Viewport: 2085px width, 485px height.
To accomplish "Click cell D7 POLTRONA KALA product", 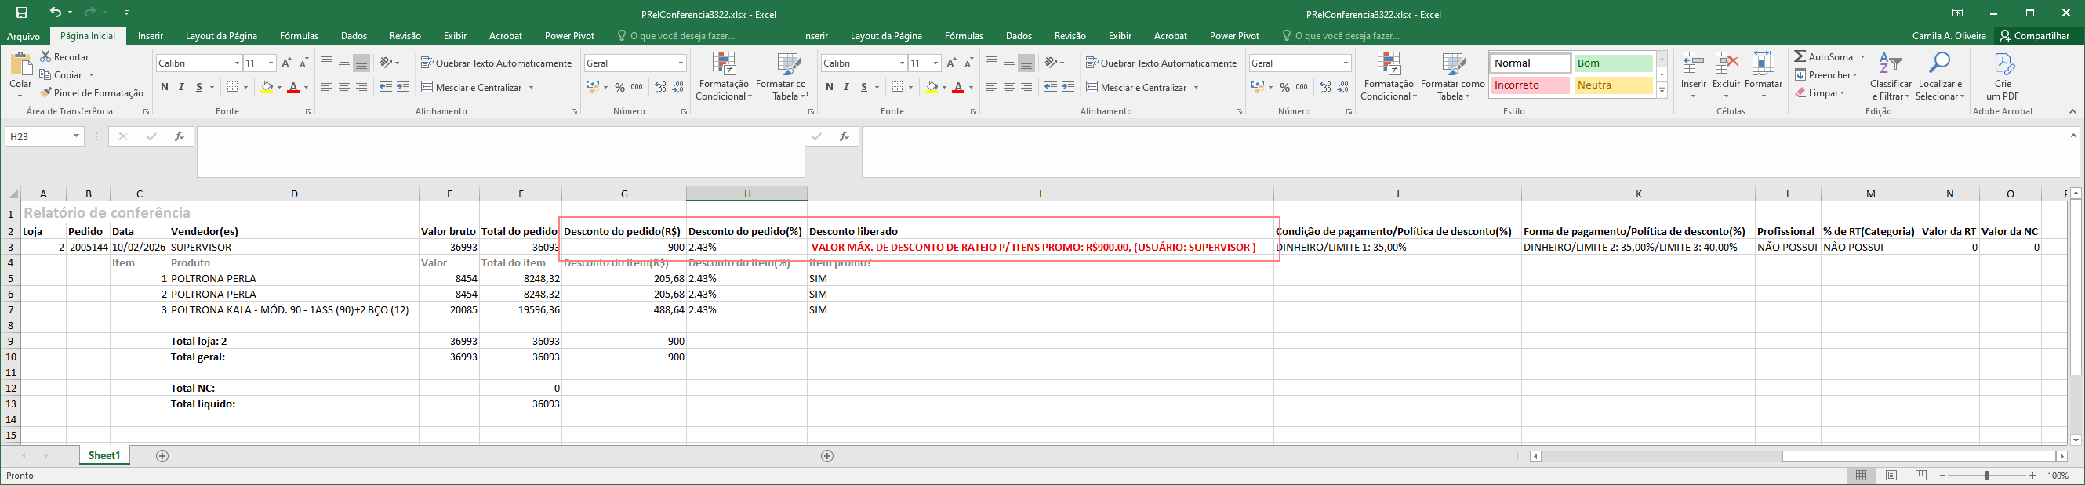I will pyautogui.click(x=293, y=309).
